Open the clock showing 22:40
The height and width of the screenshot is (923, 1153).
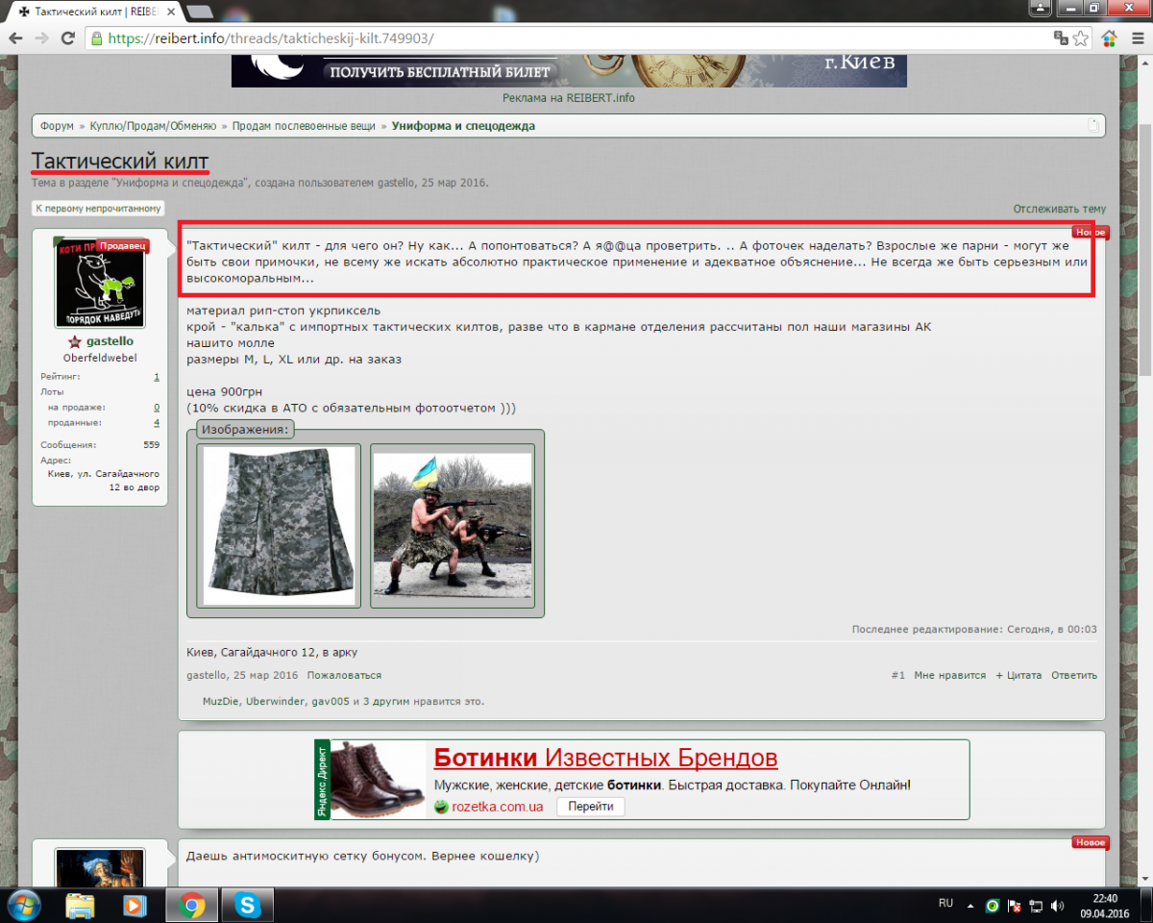tap(1104, 905)
